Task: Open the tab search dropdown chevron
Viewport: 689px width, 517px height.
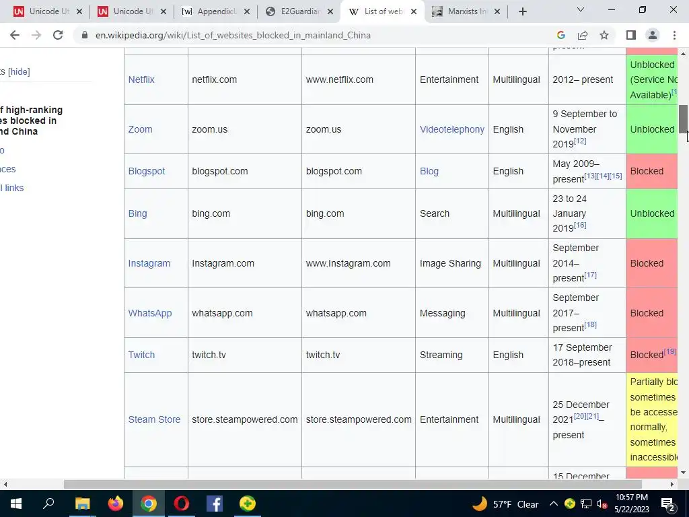Action: click(x=581, y=9)
